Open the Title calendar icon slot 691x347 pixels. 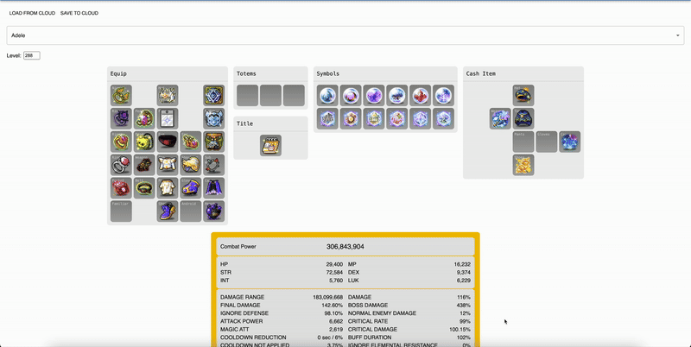pos(270,146)
